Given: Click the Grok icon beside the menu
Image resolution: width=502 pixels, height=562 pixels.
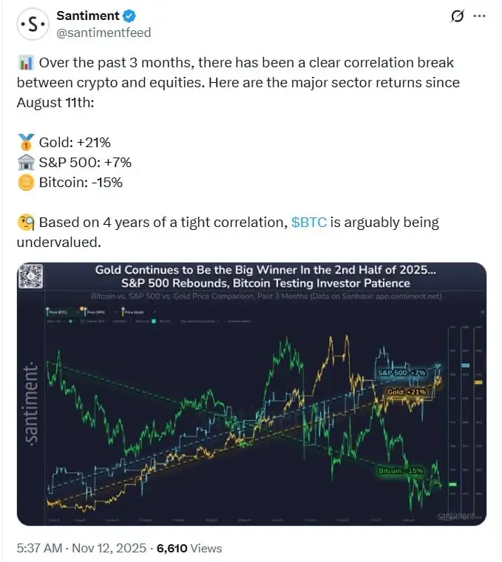Looking at the screenshot, I should coord(457,16).
